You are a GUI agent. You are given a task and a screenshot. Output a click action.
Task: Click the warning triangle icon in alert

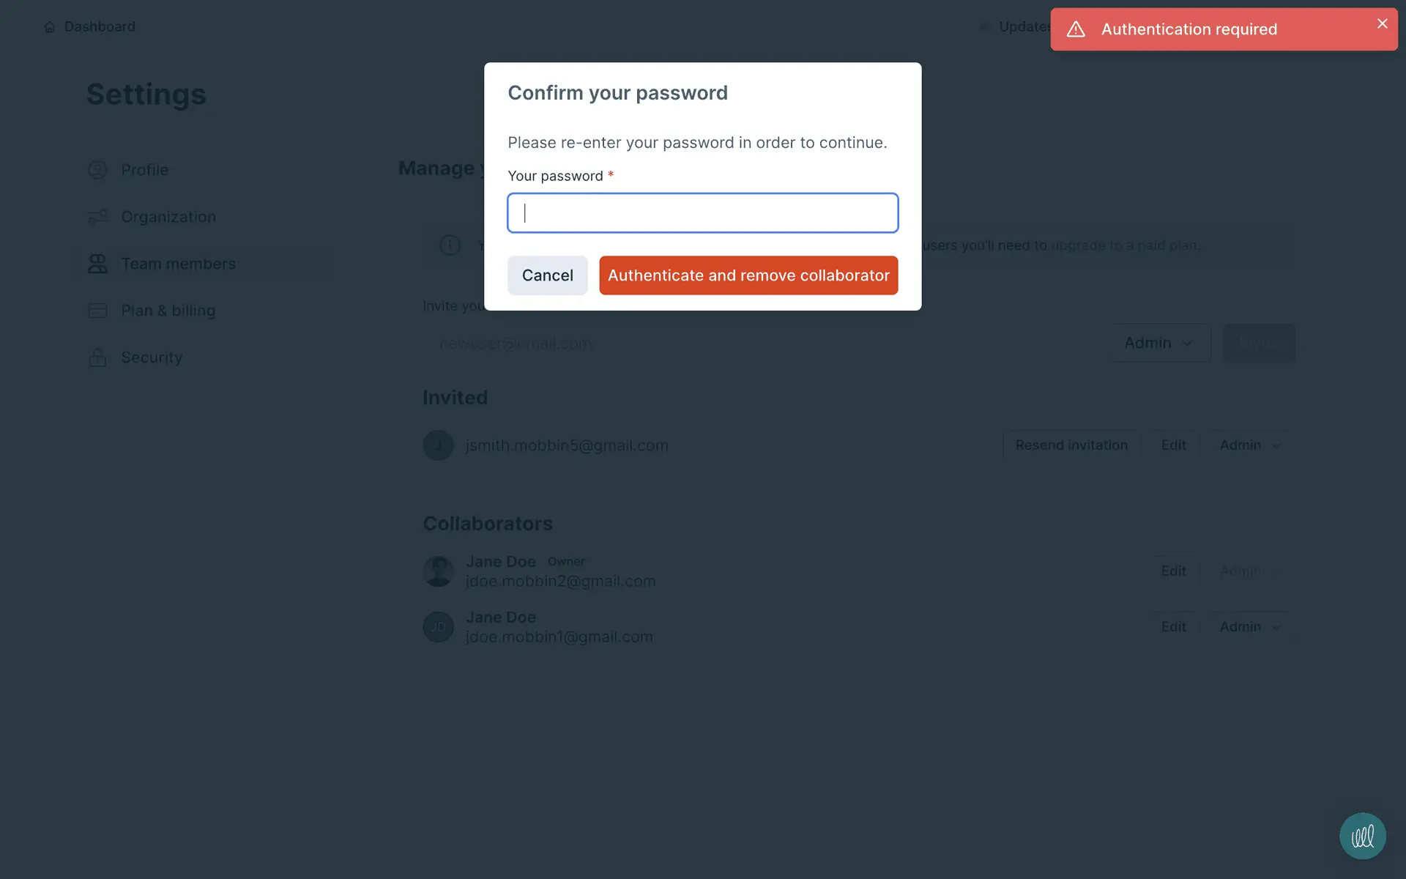pos(1076,29)
